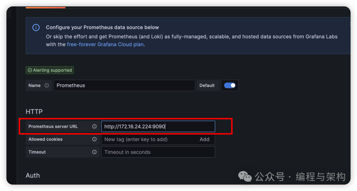The width and height of the screenshot is (357, 191).
Task: Click the Name label
Action: (x=34, y=85)
